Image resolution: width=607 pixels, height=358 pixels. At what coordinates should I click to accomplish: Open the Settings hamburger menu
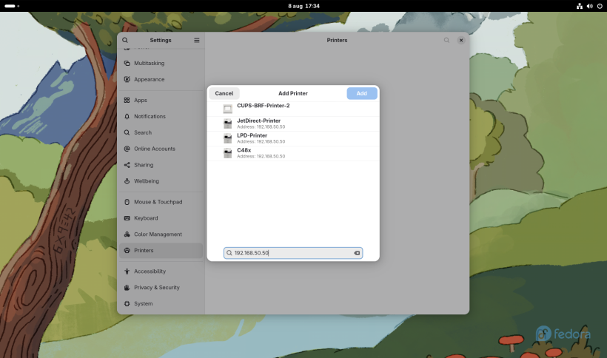(x=197, y=40)
